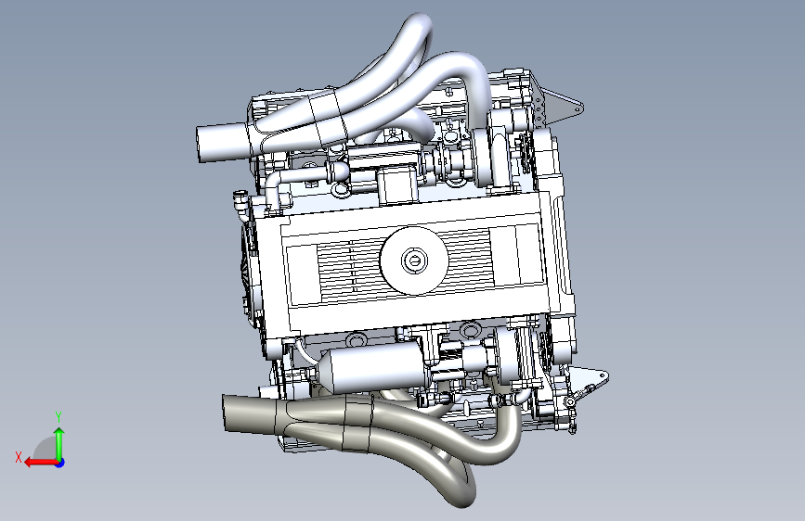805x521 pixels.
Task: Click the Y axis of the orientation triad
Action: pyautogui.click(x=59, y=444)
